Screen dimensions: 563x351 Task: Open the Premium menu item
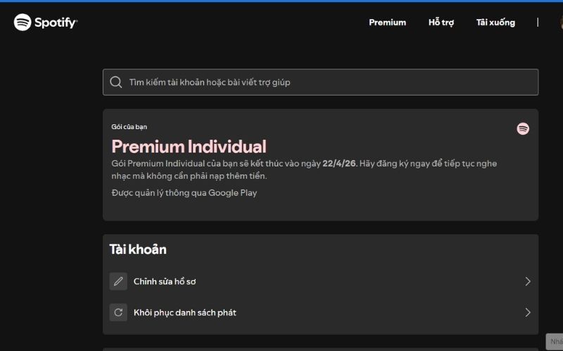(x=388, y=22)
